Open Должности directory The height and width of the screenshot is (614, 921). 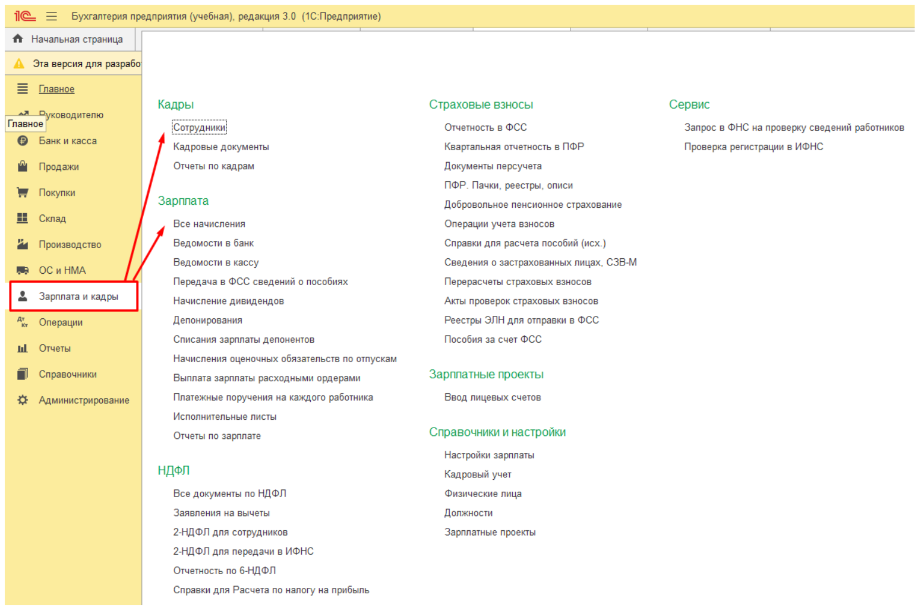(x=468, y=513)
